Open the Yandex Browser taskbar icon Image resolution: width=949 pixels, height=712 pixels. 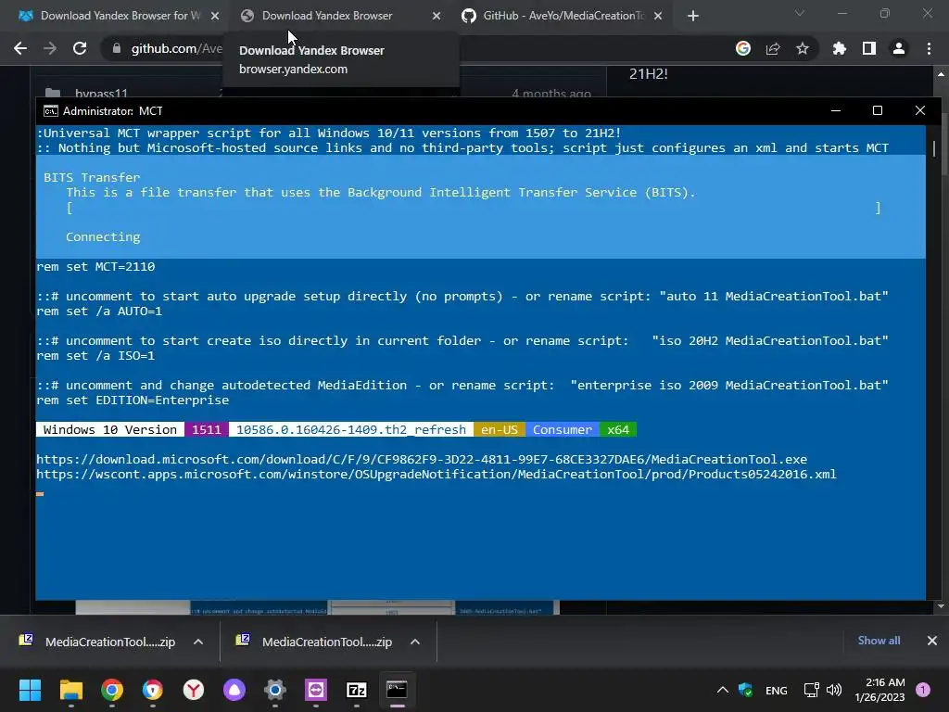(x=194, y=690)
